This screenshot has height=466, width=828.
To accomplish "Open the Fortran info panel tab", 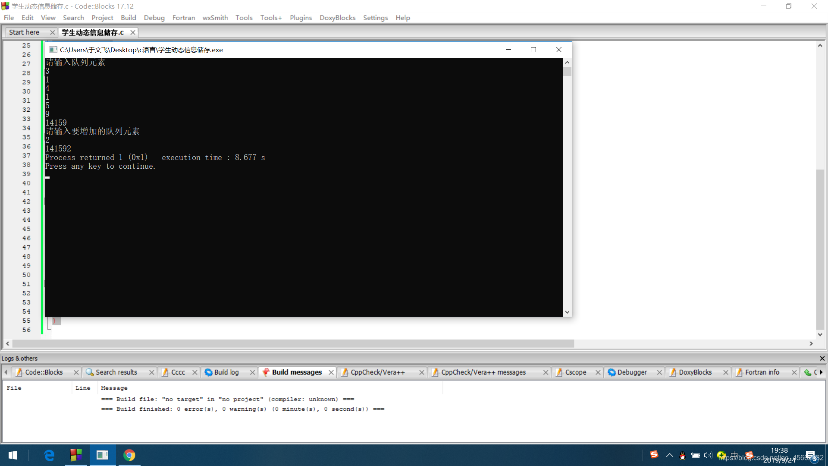I will [x=762, y=372].
